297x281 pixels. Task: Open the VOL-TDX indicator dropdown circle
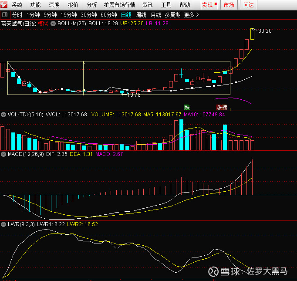pyautogui.click(x=3, y=115)
